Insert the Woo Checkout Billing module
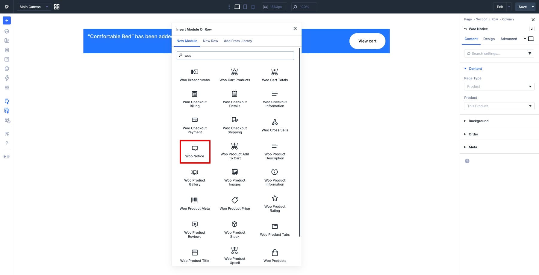Image resolution: width=539 pixels, height=275 pixels. (195, 99)
